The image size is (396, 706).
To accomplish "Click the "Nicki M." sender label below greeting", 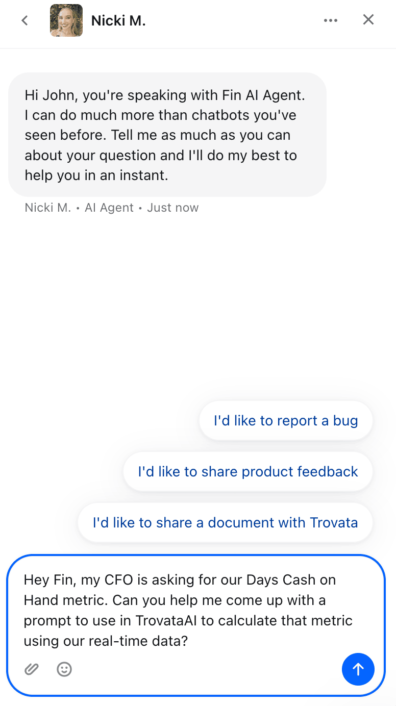I will click(x=48, y=208).
